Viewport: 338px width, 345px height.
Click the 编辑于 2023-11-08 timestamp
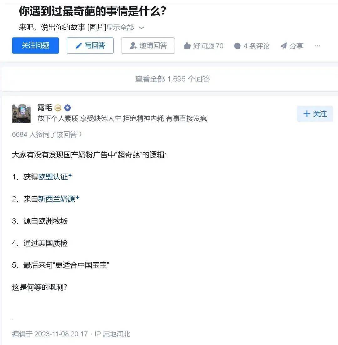[50, 334]
